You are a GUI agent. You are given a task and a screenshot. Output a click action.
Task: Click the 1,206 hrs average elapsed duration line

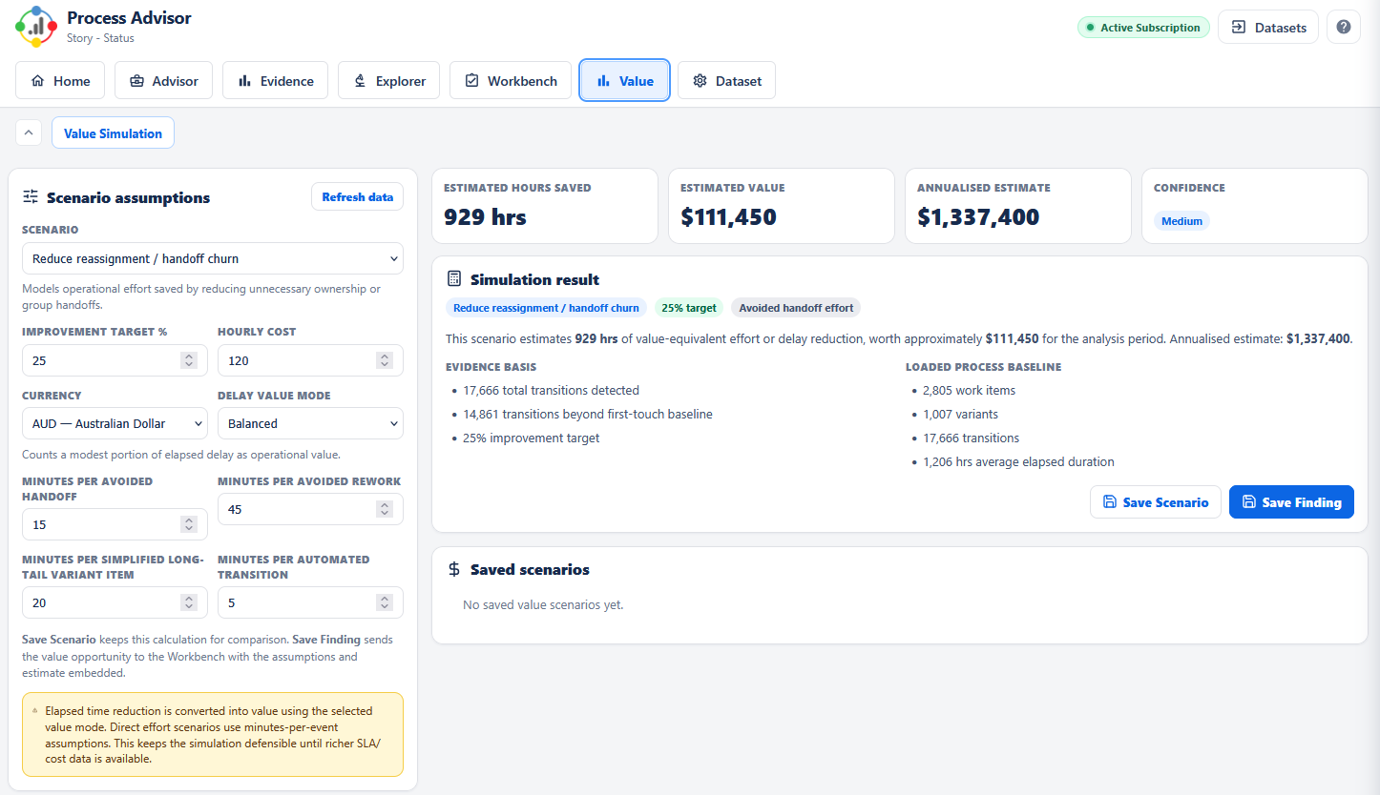click(1018, 461)
